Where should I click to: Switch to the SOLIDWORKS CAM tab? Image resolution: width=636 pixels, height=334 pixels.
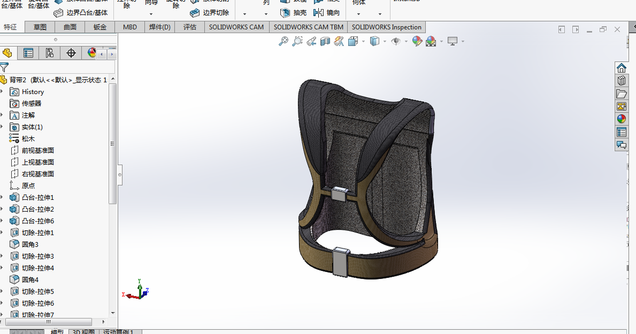click(236, 27)
